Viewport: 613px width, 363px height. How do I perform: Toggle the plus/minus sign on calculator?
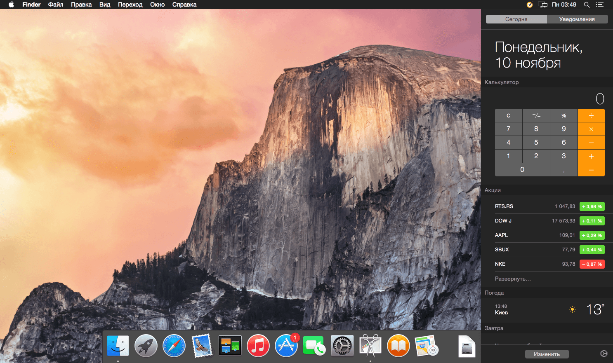536,115
